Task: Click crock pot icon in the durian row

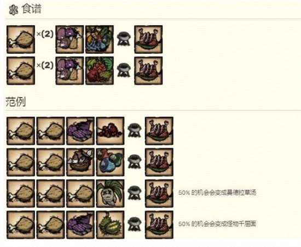Action: click(x=135, y=224)
